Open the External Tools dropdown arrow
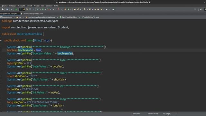The image size is (206, 116). 56,9
